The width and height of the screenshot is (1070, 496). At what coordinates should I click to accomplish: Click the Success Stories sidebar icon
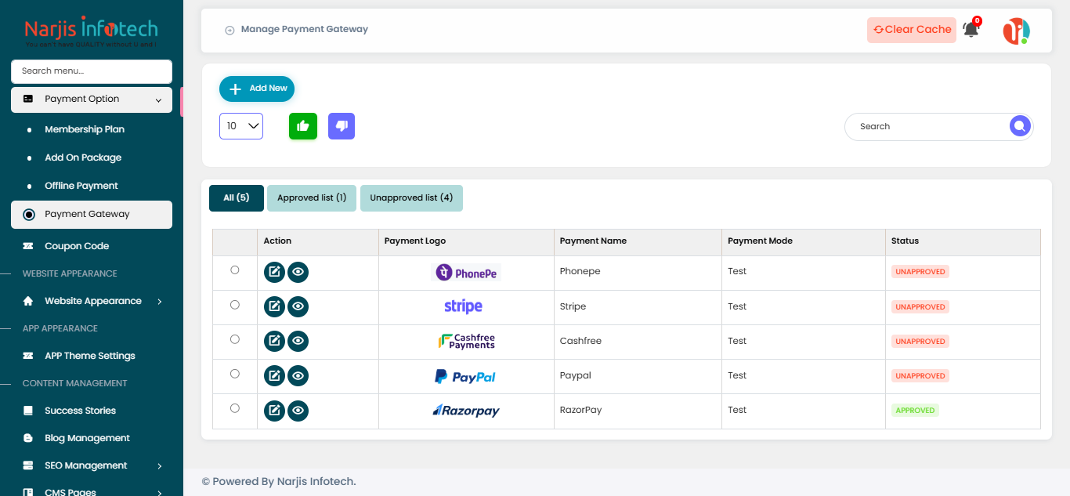click(x=28, y=411)
